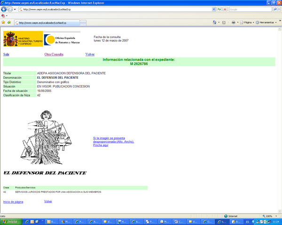Click the red Stop loading icon

point(225,9)
